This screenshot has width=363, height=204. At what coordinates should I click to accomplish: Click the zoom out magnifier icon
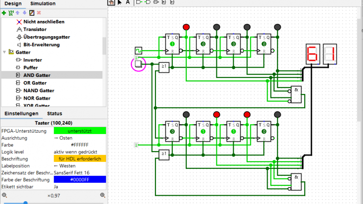click(x=4, y=196)
